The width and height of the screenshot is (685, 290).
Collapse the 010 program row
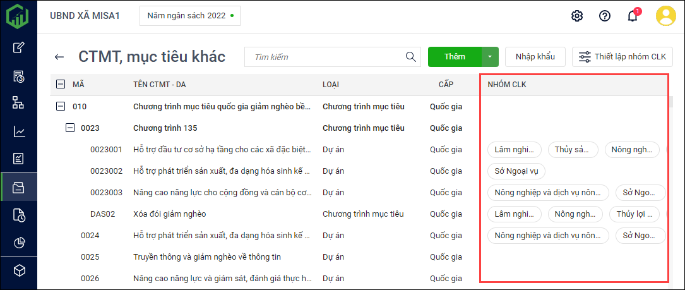tap(61, 106)
